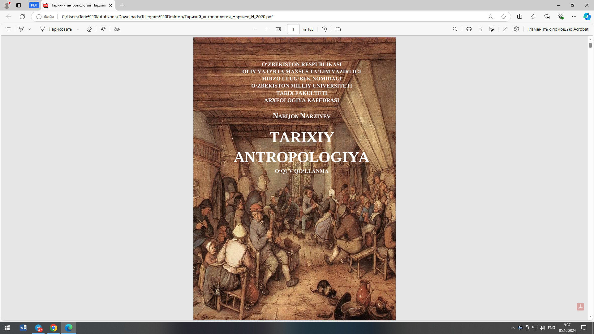The height and width of the screenshot is (334, 594).
Task: Open the Copilot sidebar
Action: coord(587,17)
